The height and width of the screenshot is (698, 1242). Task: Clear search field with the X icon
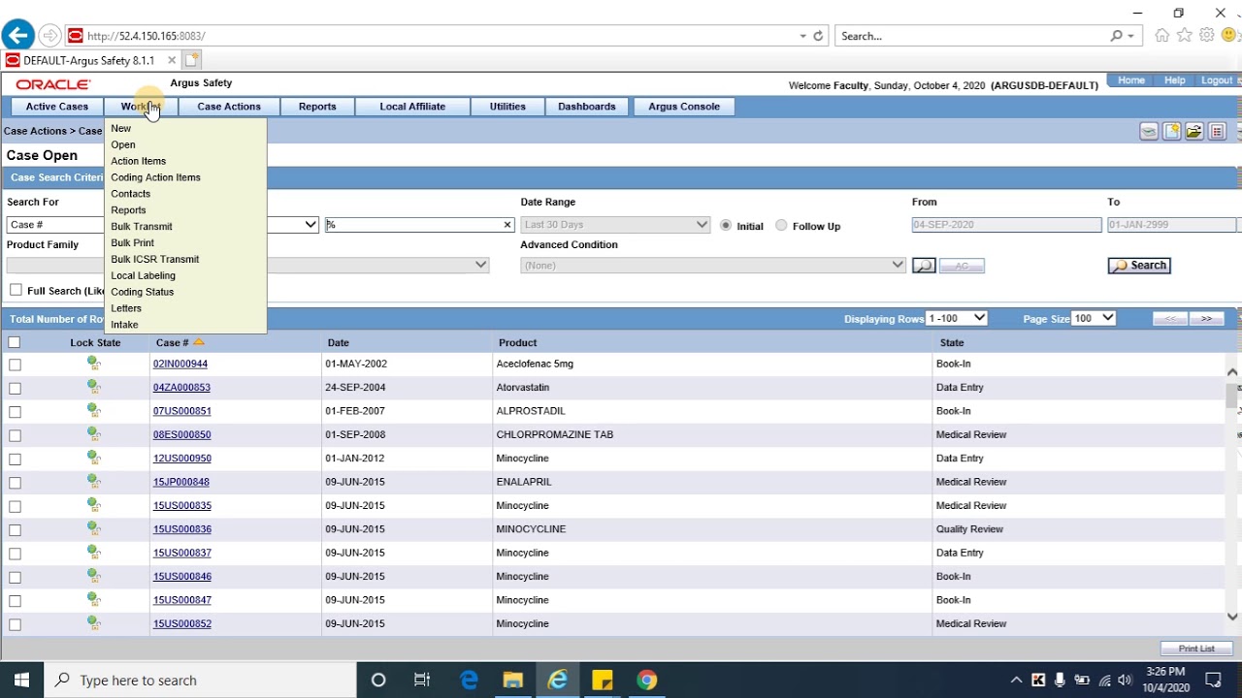click(x=507, y=225)
